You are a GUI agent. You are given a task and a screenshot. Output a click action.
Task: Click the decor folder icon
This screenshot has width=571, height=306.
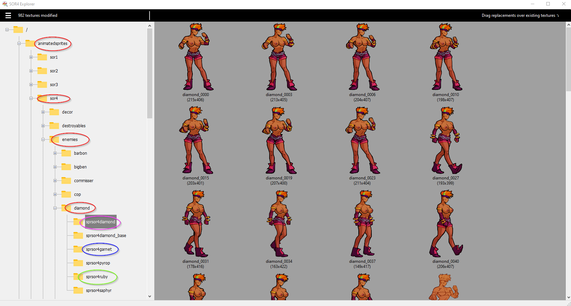[54, 112]
